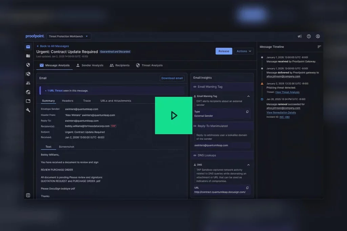Click the proofpoint logo
The image size is (347, 231).
(35, 36)
